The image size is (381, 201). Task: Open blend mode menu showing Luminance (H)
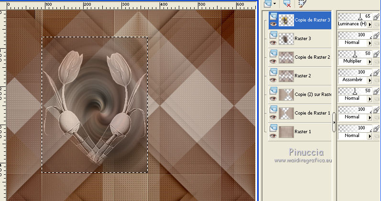(x=370, y=24)
